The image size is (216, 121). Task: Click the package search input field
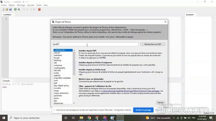pyautogui.click(x=96, y=44)
